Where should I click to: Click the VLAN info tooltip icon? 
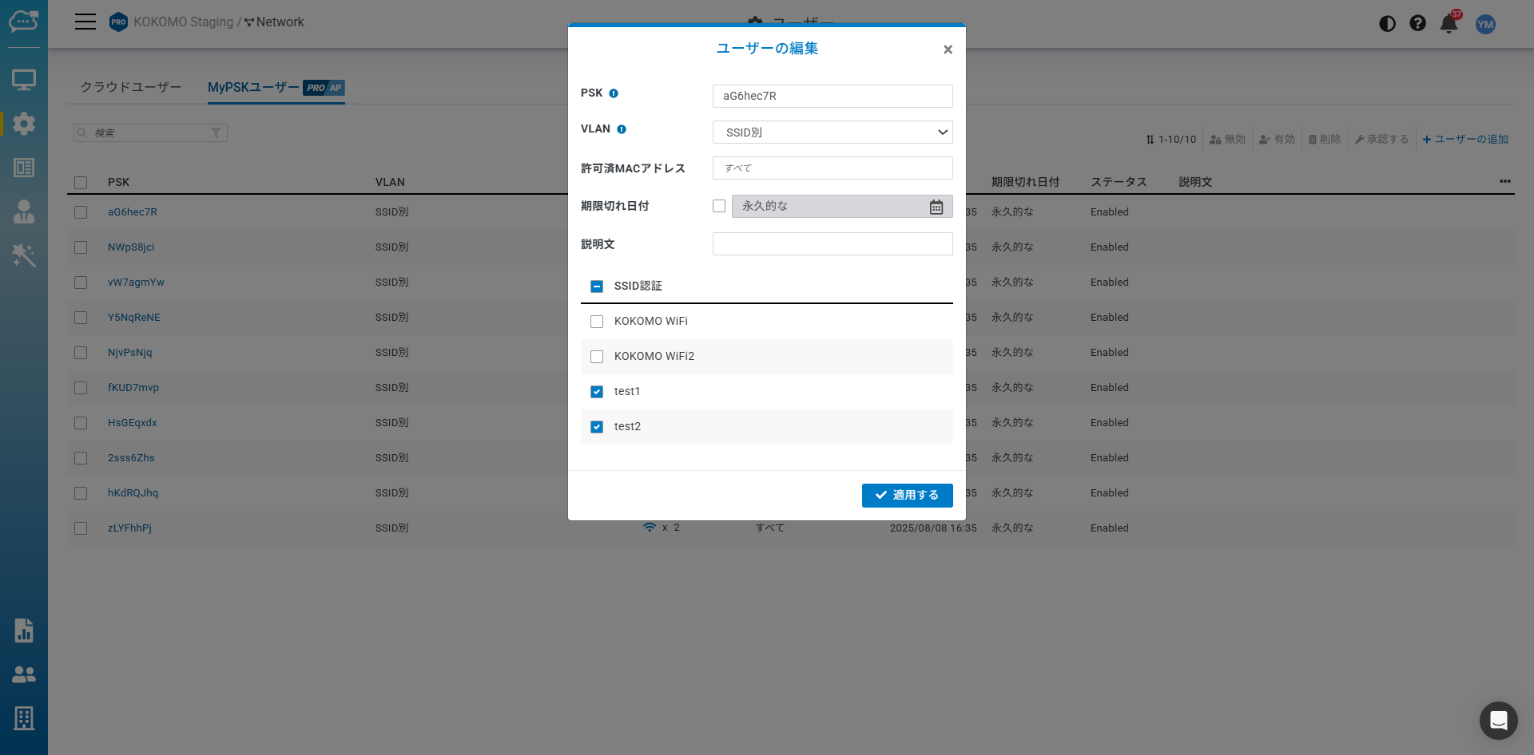(x=622, y=129)
